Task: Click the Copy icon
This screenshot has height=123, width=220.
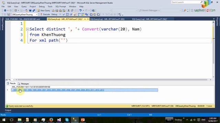Action: point(72,11)
